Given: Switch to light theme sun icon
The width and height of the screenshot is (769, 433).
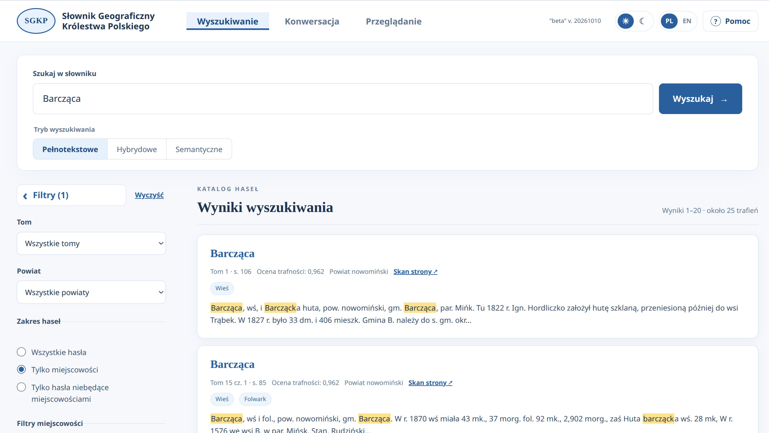Looking at the screenshot, I should pos(625,21).
